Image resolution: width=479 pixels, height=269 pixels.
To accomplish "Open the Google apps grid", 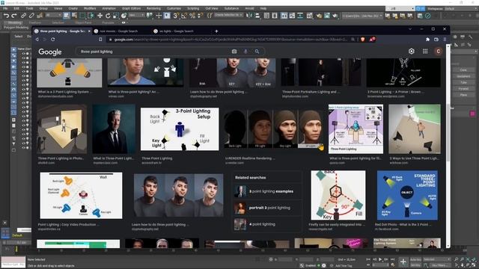I will tap(425, 52).
